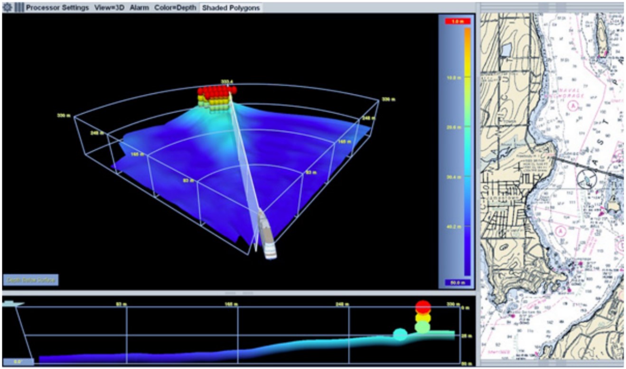Open the settings gear icon

click(7, 8)
